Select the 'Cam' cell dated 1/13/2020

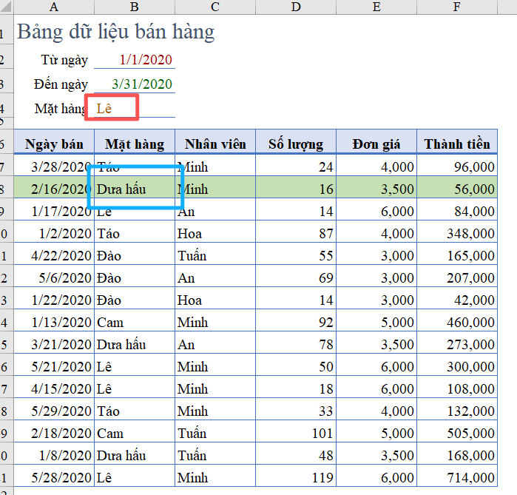point(135,322)
